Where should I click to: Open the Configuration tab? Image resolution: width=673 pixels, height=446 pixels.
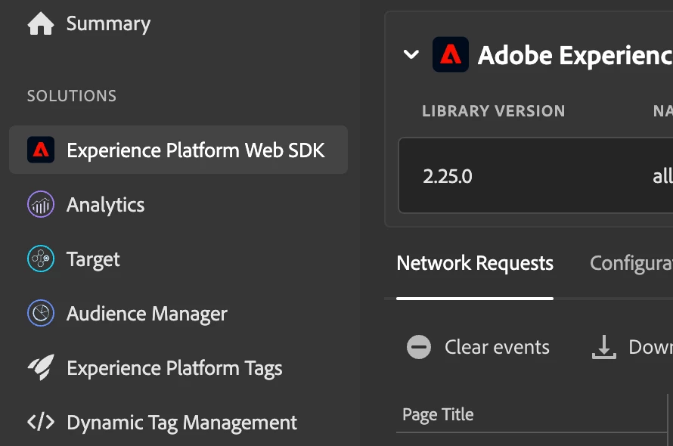[631, 264]
